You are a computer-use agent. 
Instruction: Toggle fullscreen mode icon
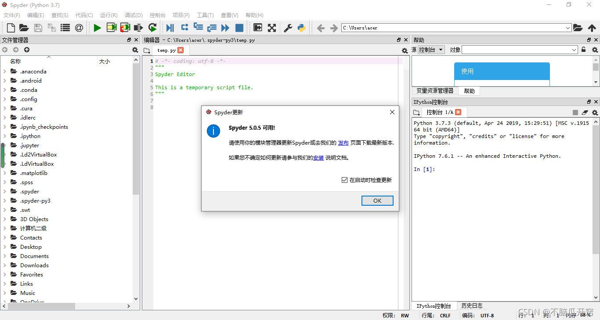pyautogui.click(x=272, y=28)
